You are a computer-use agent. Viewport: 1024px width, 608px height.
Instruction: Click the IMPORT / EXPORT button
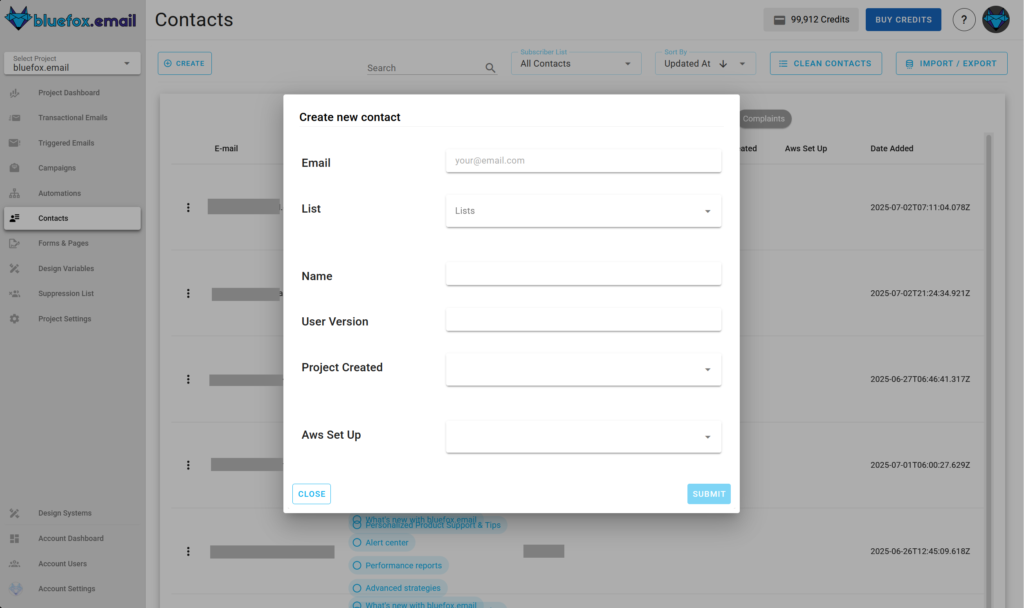tap(952, 63)
